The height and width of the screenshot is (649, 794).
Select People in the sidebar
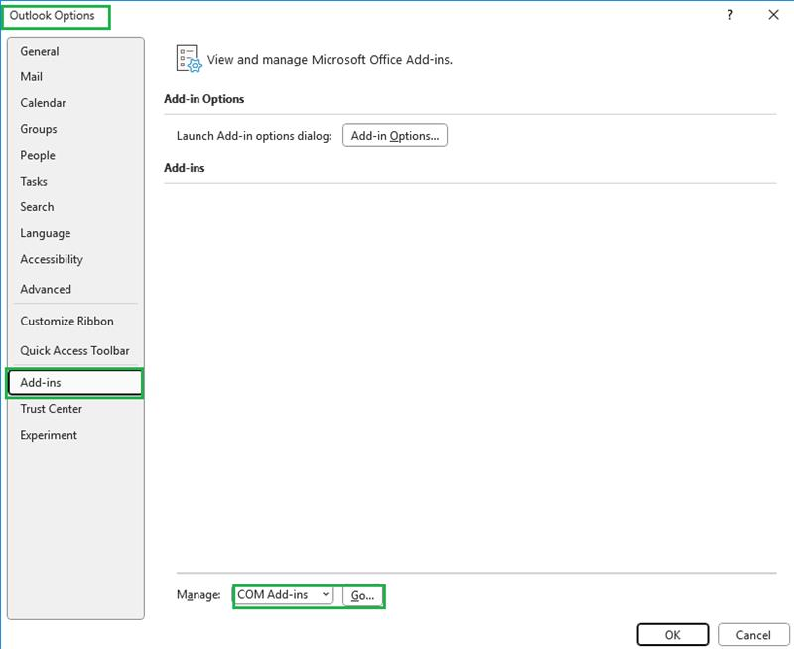pyautogui.click(x=75, y=155)
